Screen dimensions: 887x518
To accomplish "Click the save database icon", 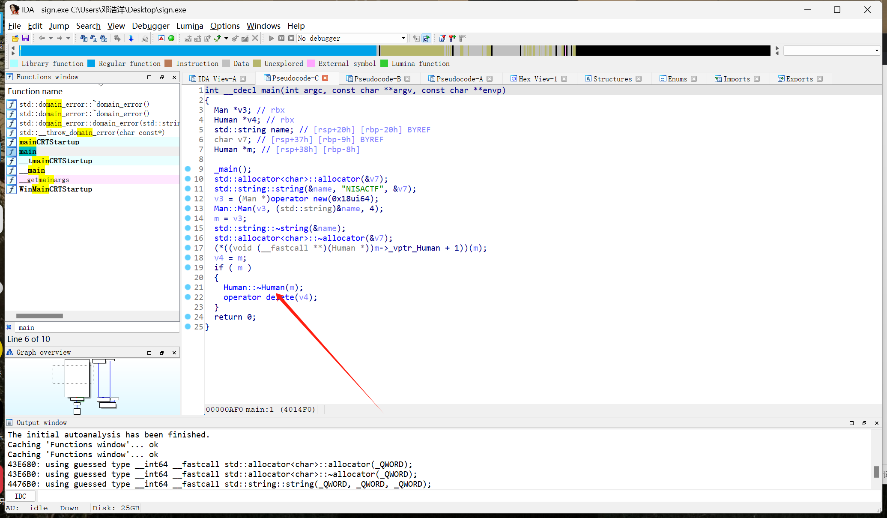I will click(25, 38).
